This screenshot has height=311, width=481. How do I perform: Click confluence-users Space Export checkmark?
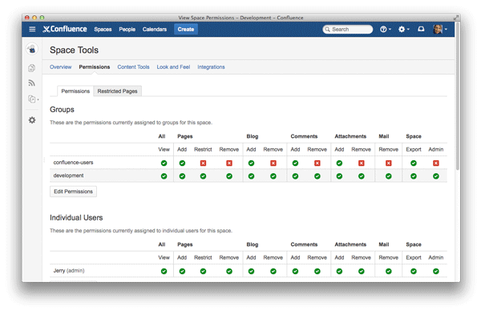click(x=414, y=164)
